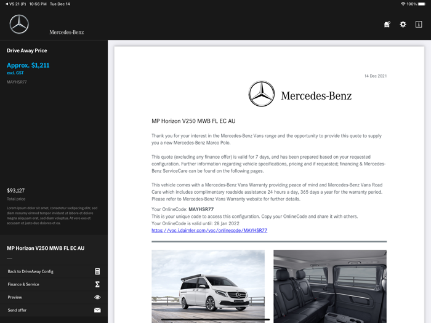Open the vehicle dealer icon in header
This screenshot has height=323, width=431.
(387, 25)
